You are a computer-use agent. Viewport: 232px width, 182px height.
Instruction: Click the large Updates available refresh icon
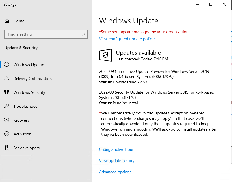coord(105,55)
